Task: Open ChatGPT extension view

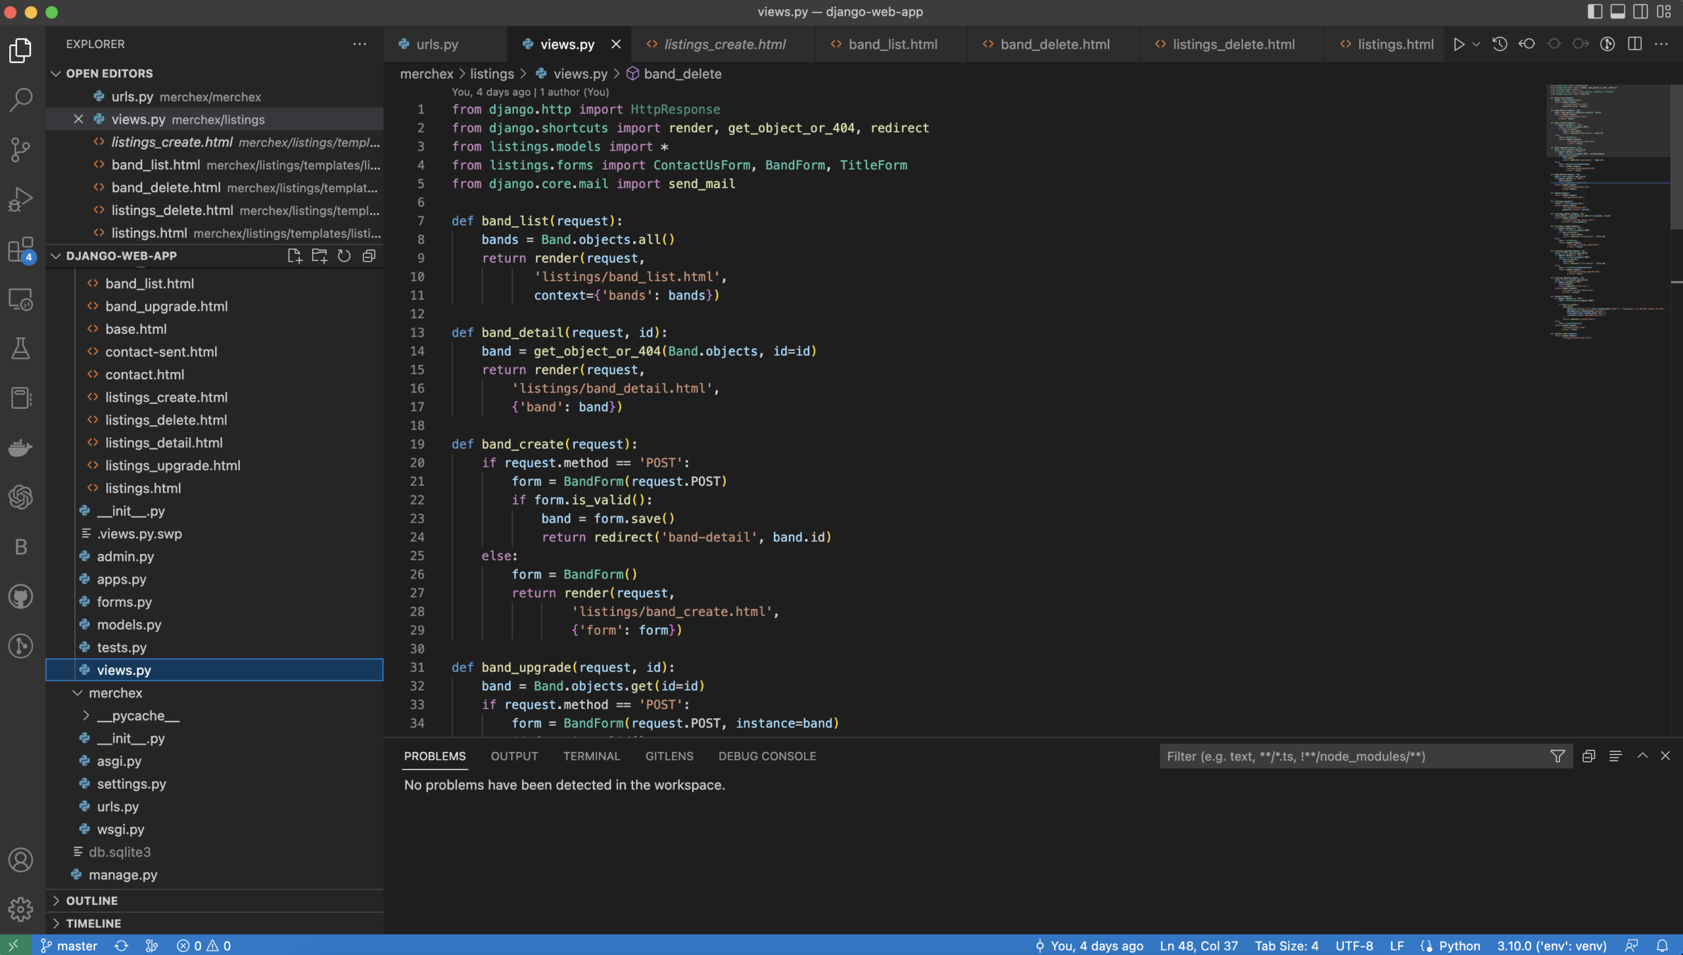Action: point(21,497)
